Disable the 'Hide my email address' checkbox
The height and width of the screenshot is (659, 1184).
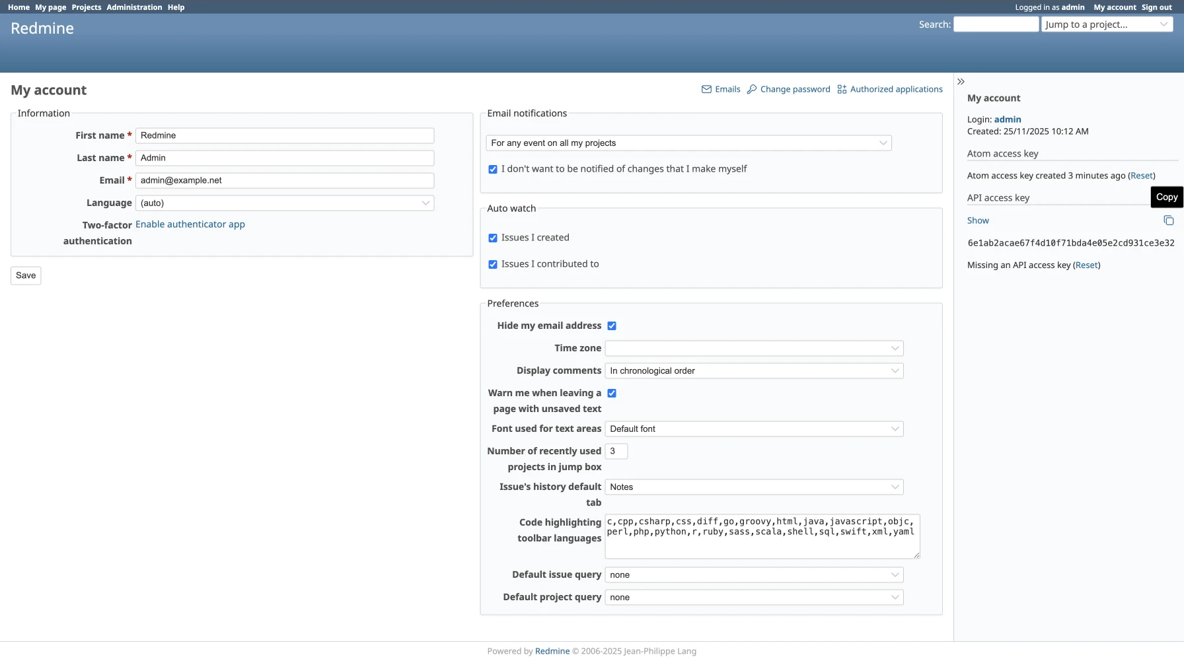pyautogui.click(x=612, y=326)
